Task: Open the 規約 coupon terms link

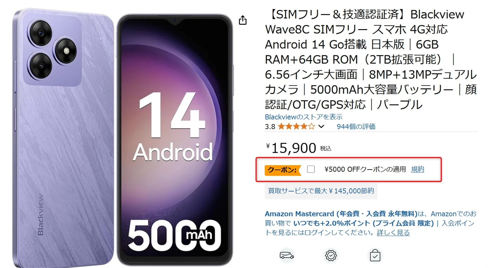Action: tap(417, 169)
